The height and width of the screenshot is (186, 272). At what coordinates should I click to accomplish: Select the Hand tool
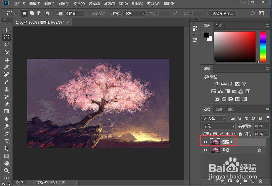7,163
